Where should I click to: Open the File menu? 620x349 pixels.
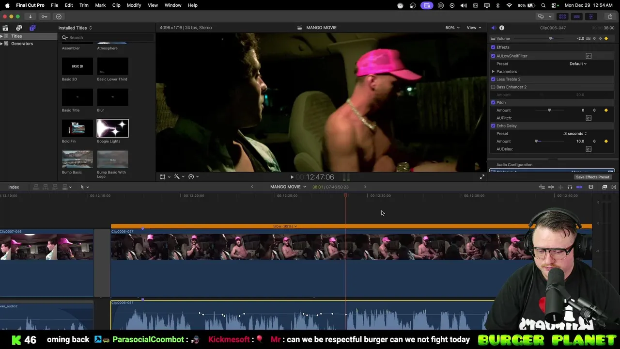coord(55,5)
